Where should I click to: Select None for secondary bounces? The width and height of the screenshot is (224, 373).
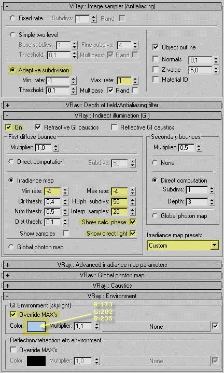click(155, 163)
